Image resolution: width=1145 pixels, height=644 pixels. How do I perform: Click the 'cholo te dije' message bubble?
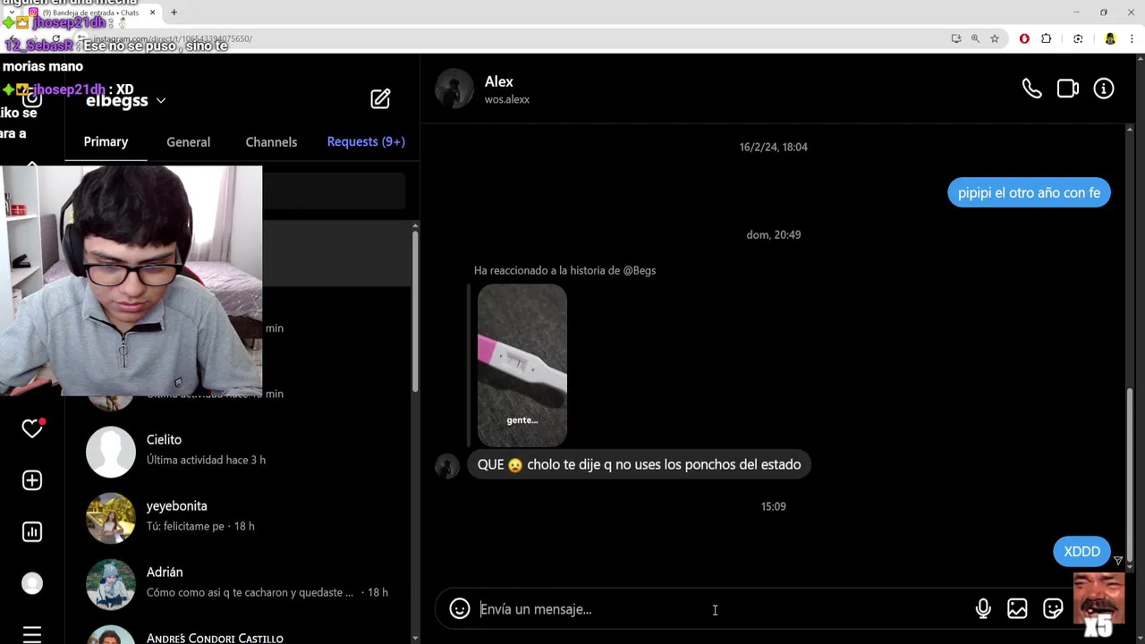(x=639, y=464)
